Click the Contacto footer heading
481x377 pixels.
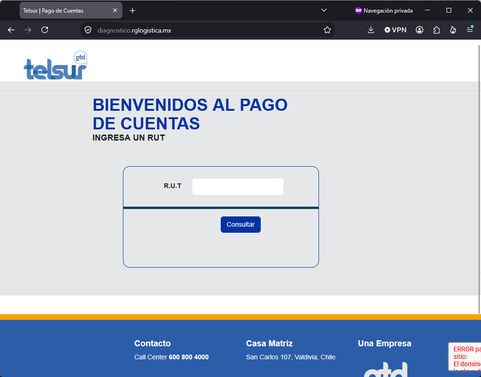click(x=152, y=343)
